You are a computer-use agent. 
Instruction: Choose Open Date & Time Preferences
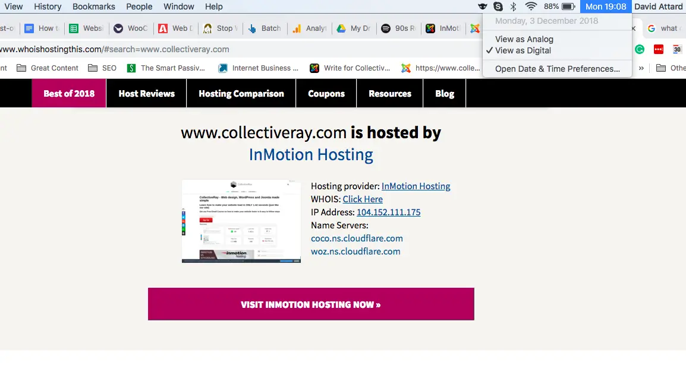tap(557, 69)
